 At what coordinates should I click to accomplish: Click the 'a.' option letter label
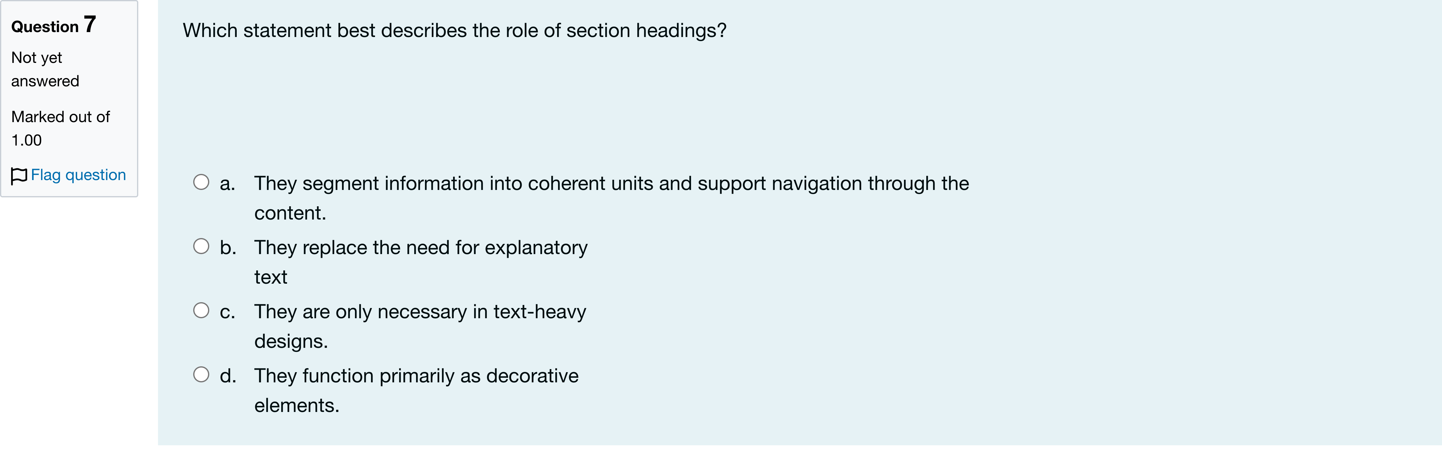227,183
